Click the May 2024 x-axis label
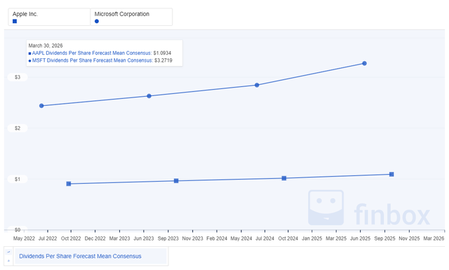Viewport: 449px width, 270px height. pos(241,238)
